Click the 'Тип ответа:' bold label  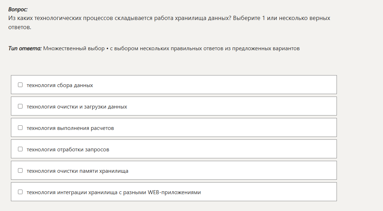[25, 48]
